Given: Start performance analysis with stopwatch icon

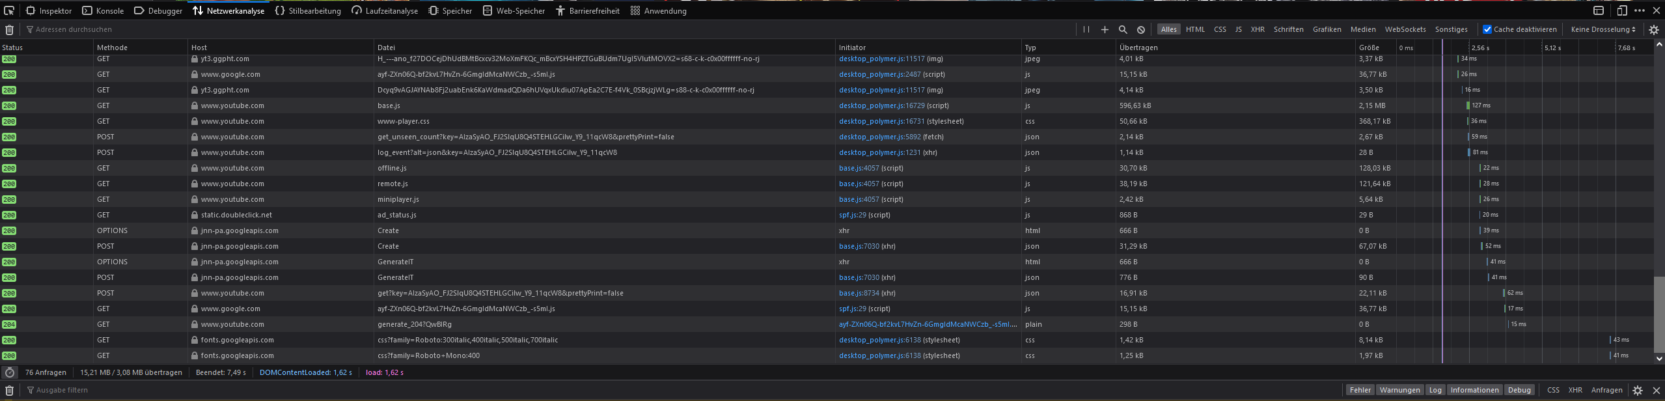Looking at the screenshot, I should click(x=10, y=372).
